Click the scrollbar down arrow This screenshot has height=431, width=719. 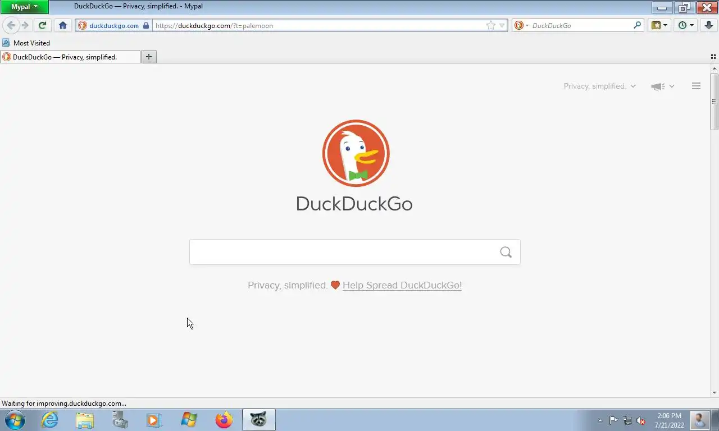714,393
